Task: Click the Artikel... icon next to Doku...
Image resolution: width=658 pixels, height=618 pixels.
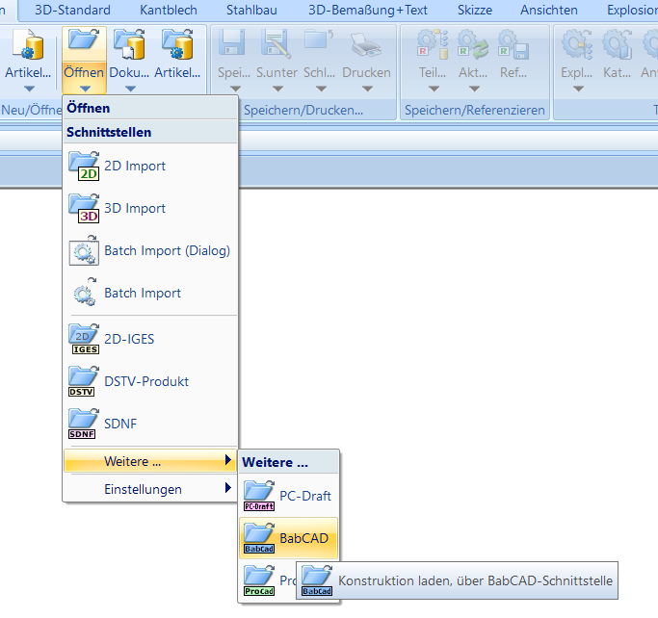Action: 177,44
